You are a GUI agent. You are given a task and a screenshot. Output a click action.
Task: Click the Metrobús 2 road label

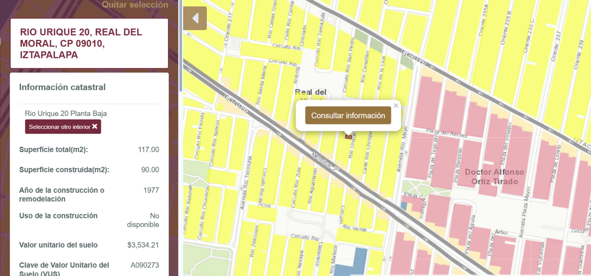[x=325, y=162]
